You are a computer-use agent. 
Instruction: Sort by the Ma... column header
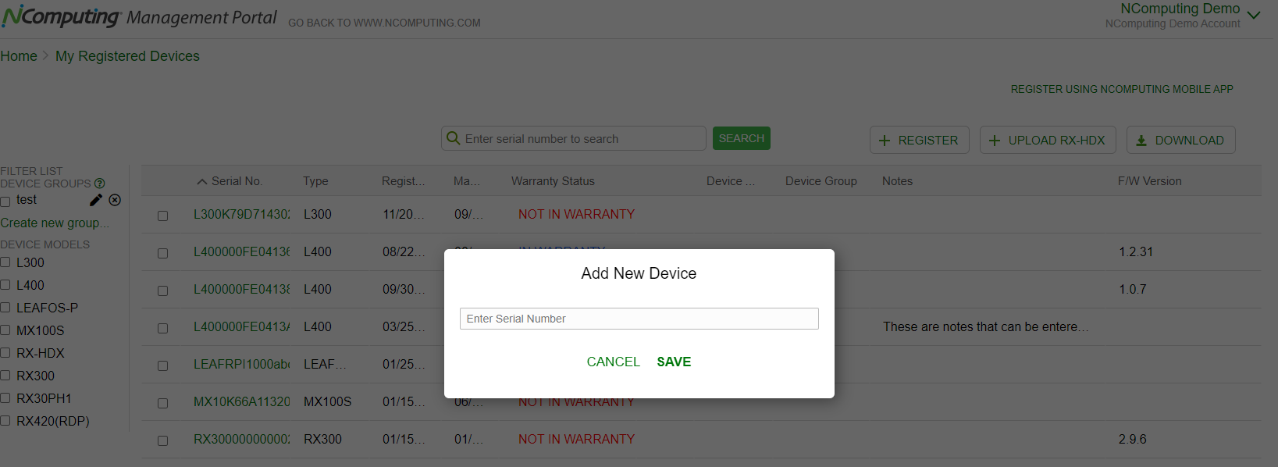click(x=467, y=181)
